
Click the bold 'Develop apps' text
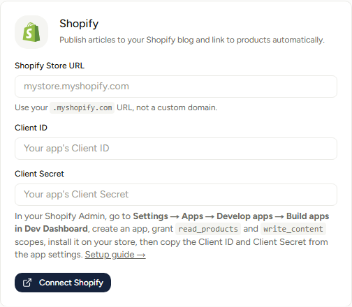[244, 216]
